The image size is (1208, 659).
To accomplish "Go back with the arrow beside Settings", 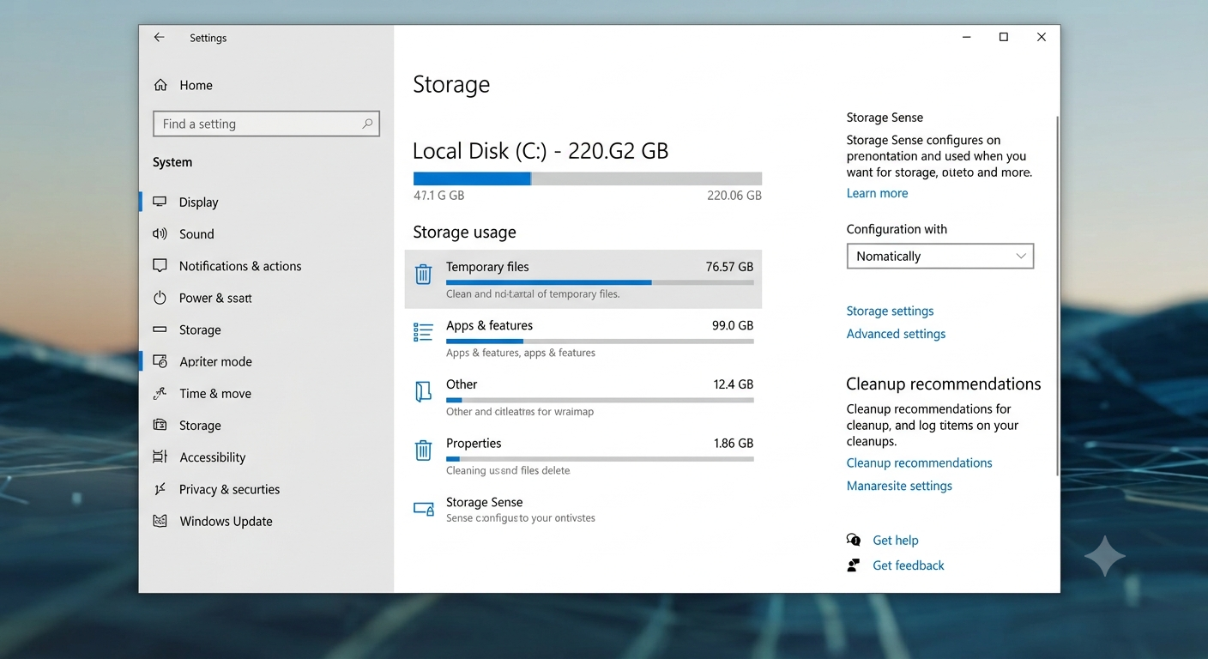I will [x=159, y=38].
